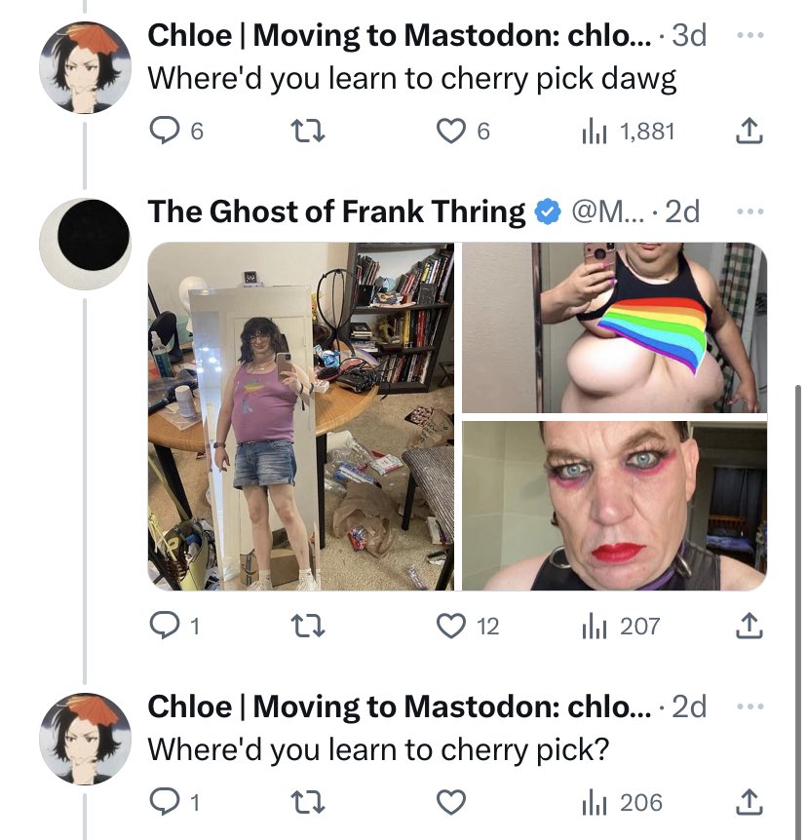807x840 pixels.
Task: Open Chloe's profile avatar on top tweet
Action: click(85, 67)
